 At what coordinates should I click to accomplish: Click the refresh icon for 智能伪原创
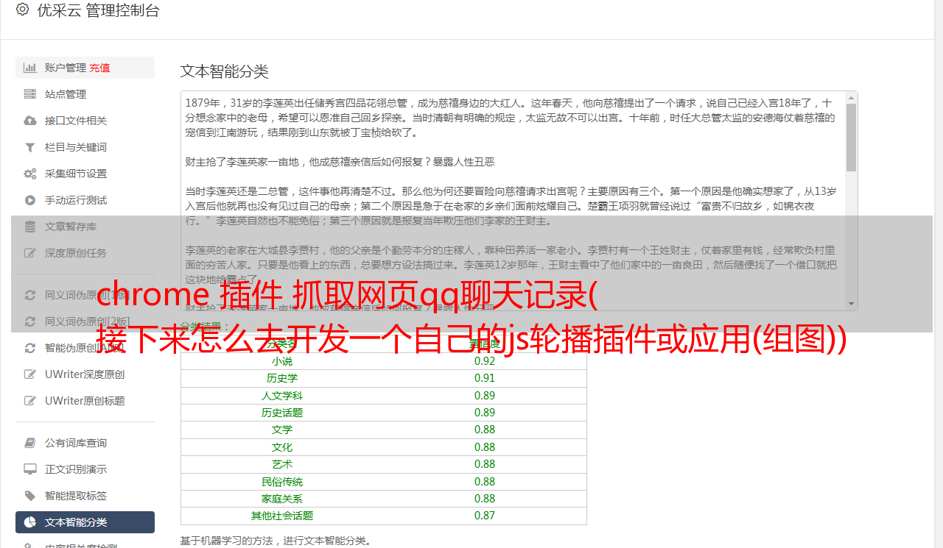point(29,348)
